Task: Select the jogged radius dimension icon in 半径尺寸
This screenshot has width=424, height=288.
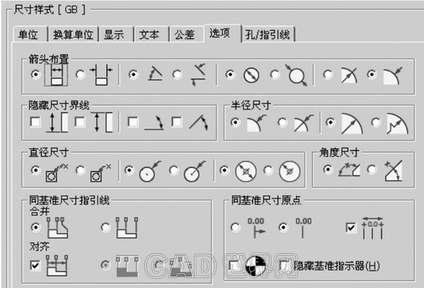Action: coord(397,124)
